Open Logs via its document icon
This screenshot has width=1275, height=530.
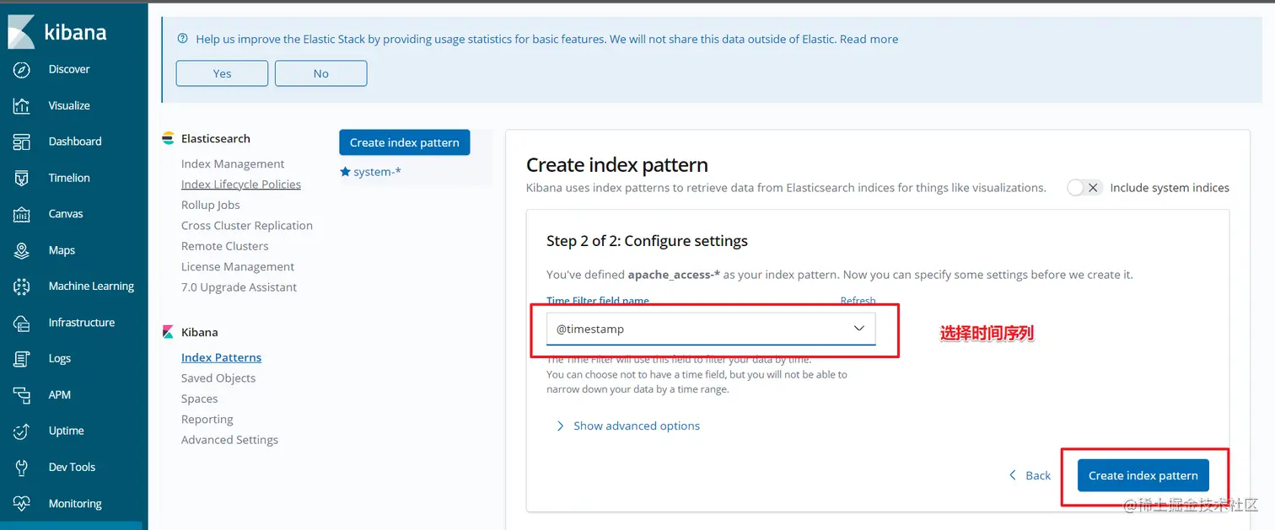pos(22,359)
